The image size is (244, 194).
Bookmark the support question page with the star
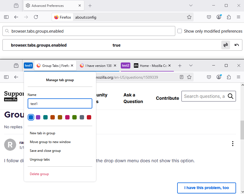point(189,77)
